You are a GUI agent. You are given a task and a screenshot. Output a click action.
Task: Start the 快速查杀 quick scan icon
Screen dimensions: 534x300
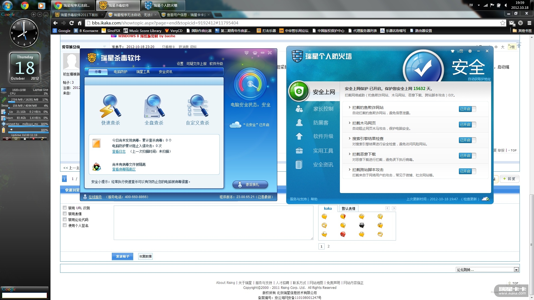[110, 106]
